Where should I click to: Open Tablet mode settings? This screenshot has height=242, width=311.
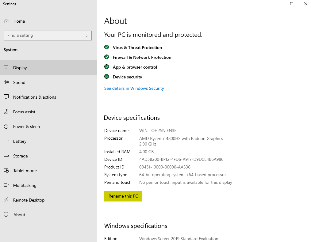(48, 171)
